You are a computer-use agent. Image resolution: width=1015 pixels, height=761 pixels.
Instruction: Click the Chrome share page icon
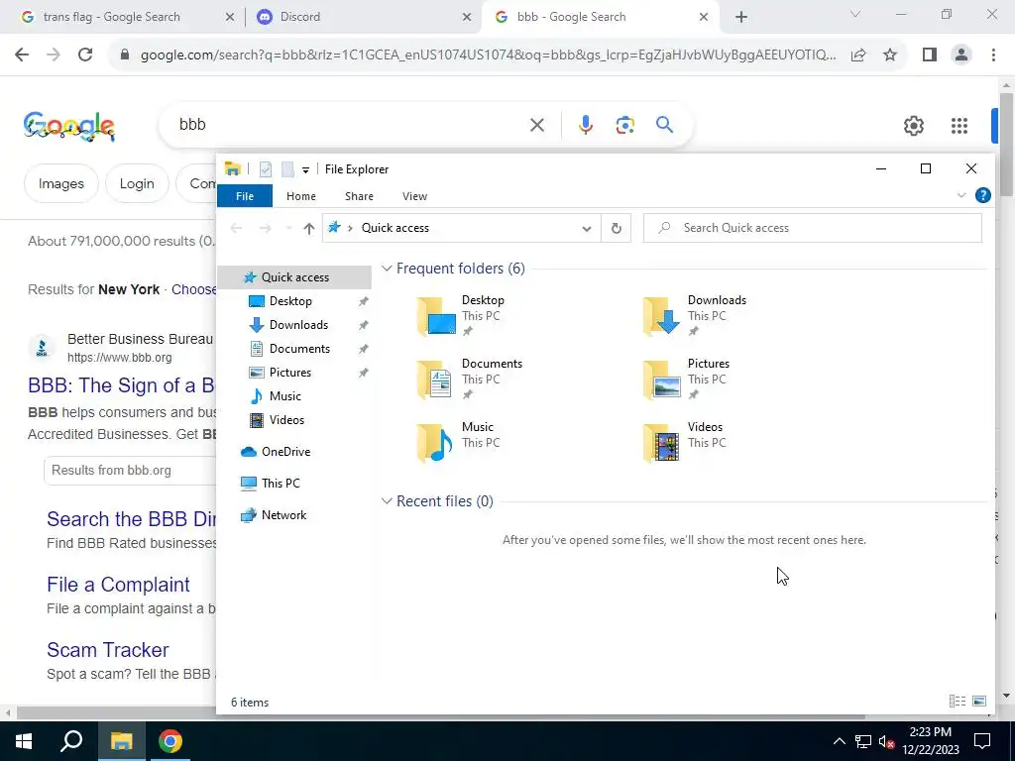click(x=858, y=55)
